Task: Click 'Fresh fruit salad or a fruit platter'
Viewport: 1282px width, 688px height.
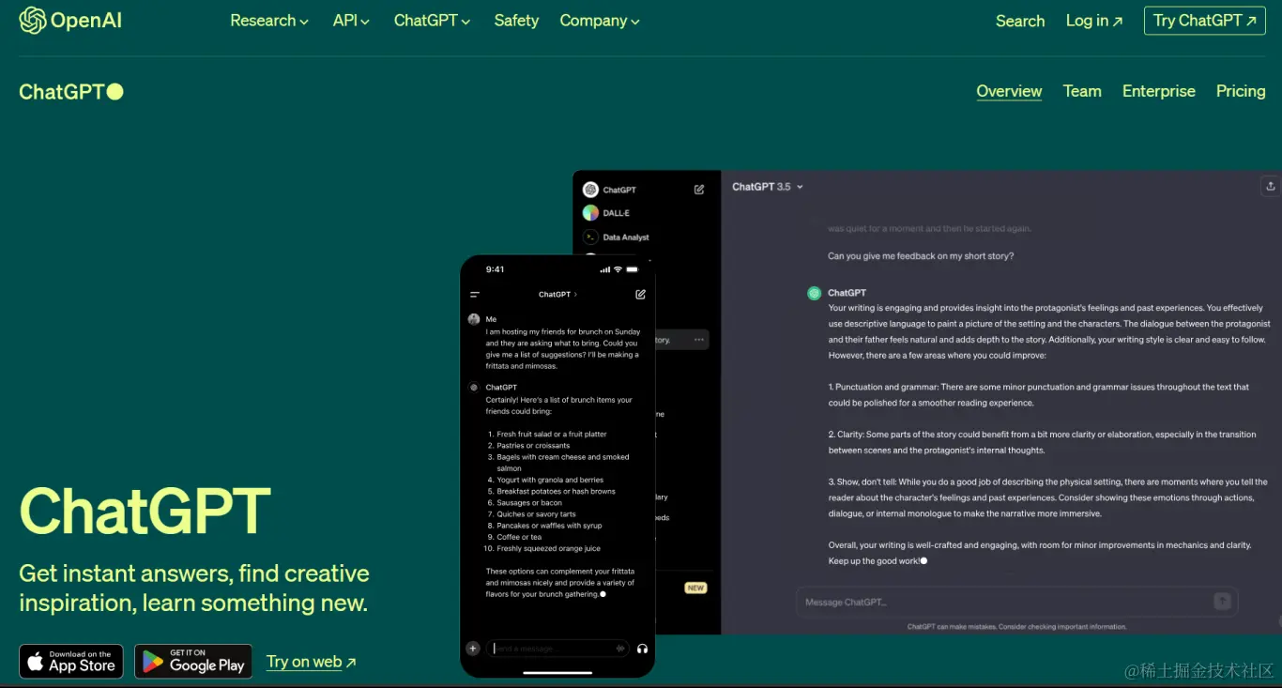Action: click(x=552, y=435)
